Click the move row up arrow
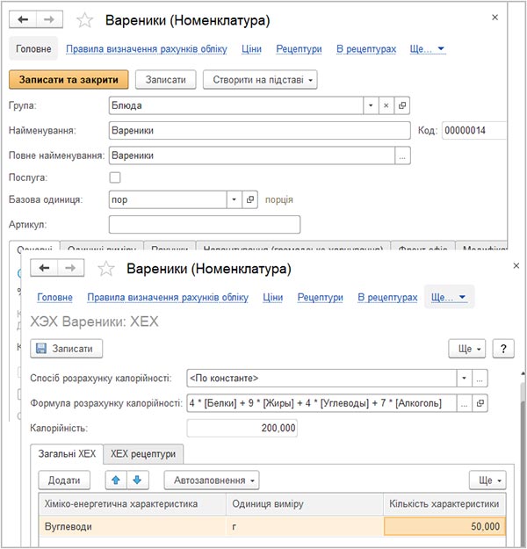527x549 pixels. [114, 480]
